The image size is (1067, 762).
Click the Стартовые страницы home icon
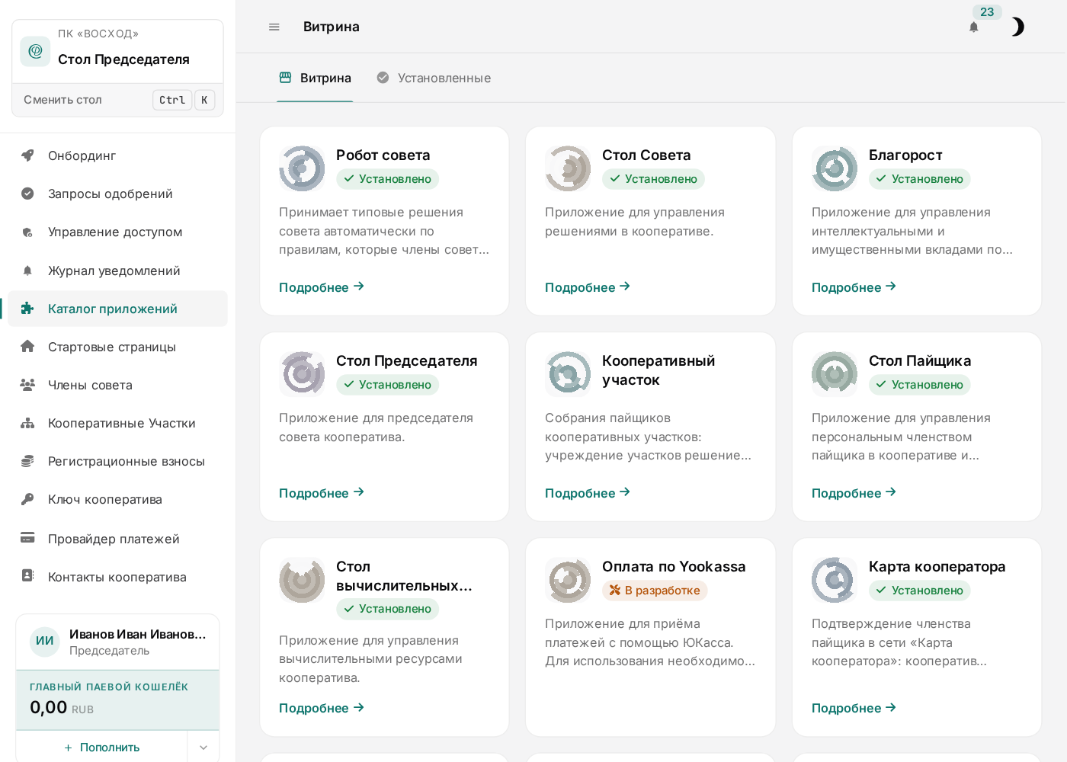27,347
